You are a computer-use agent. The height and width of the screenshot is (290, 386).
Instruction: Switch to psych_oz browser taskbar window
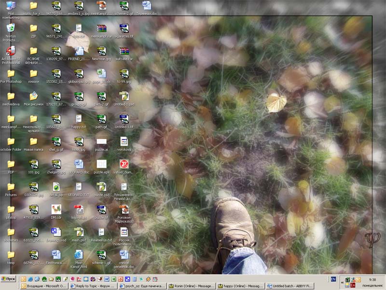coord(142,286)
